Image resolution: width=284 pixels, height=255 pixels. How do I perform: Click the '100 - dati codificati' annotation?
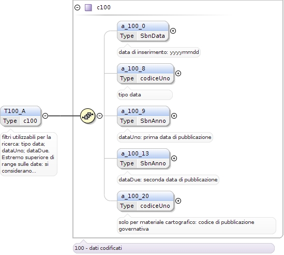click(x=174, y=248)
